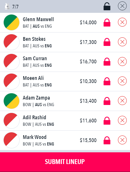Remove Glenn Maxwell from lineup
The height and width of the screenshot is (172, 130).
point(122,22)
